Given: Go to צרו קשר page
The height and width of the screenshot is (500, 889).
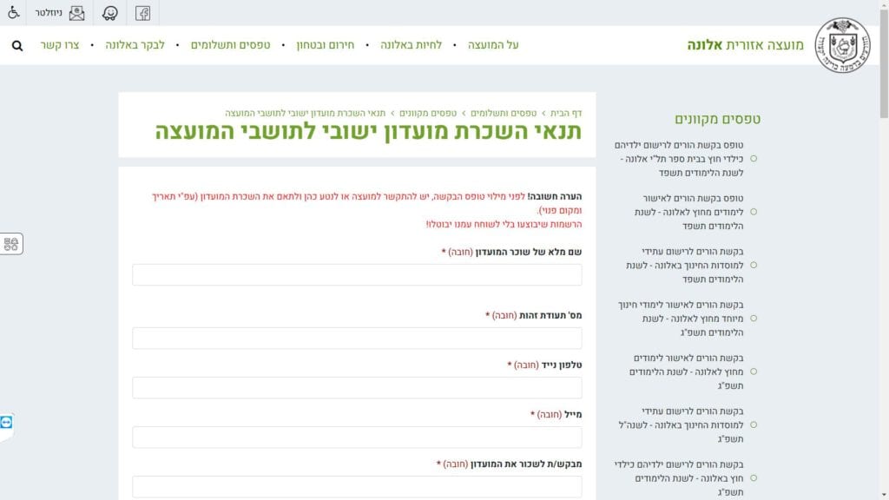Looking at the screenshot, I should (59, 45).
